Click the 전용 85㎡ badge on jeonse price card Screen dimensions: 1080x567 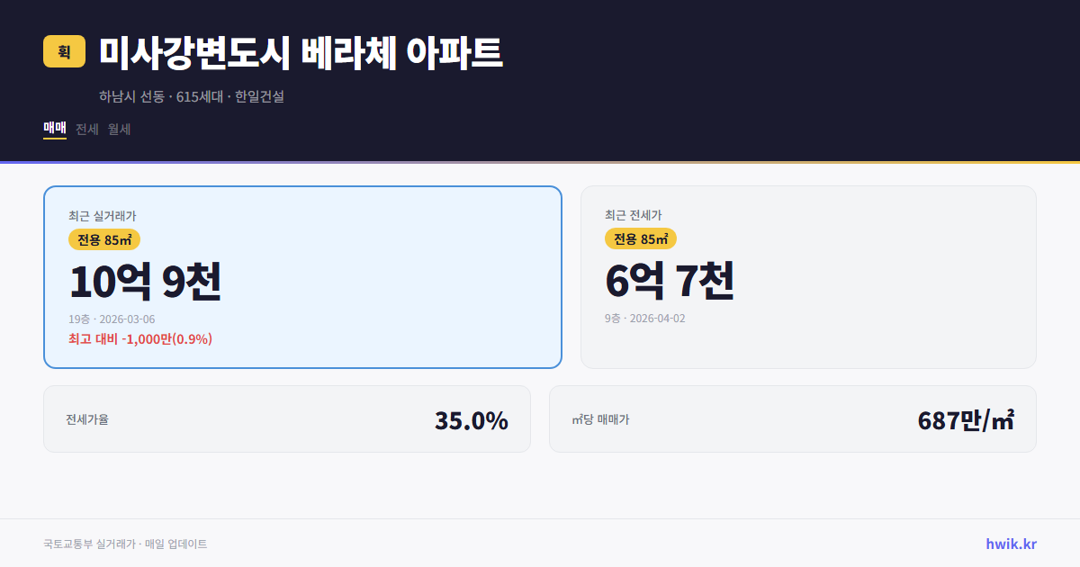pos(642,239)
